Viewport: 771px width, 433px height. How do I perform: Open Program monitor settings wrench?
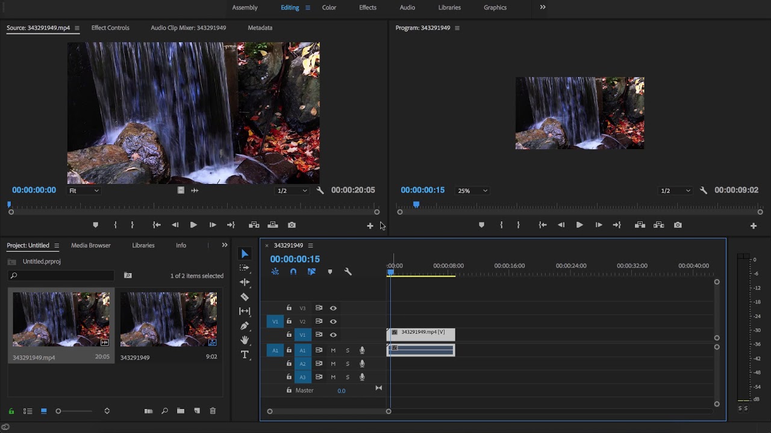(x=704, y=191)
